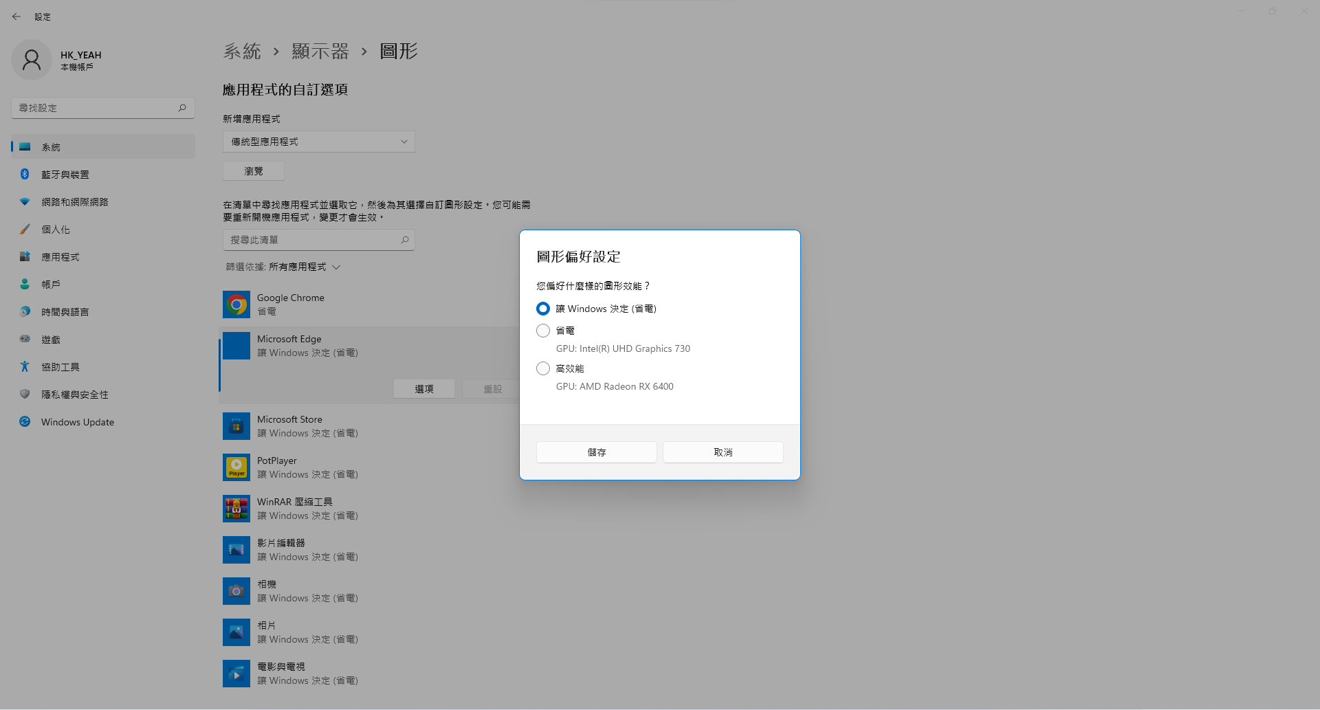
Task: Click the 相片 photos app icon
Action: tap(236, 632)
